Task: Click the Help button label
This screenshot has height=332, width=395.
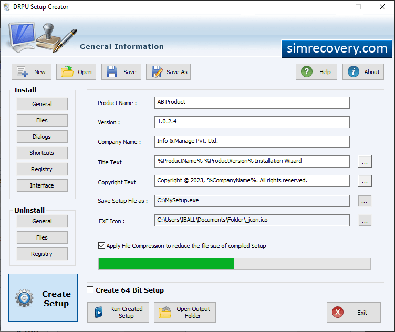Action: 325,72
